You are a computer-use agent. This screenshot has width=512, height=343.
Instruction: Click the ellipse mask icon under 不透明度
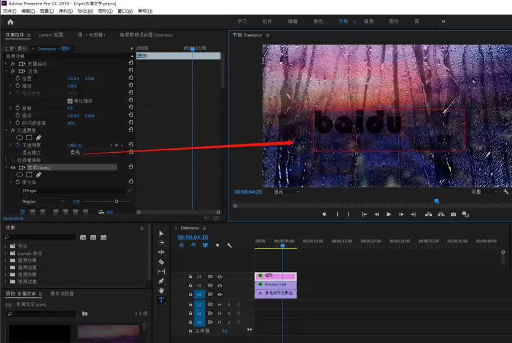tap(19, 137)
